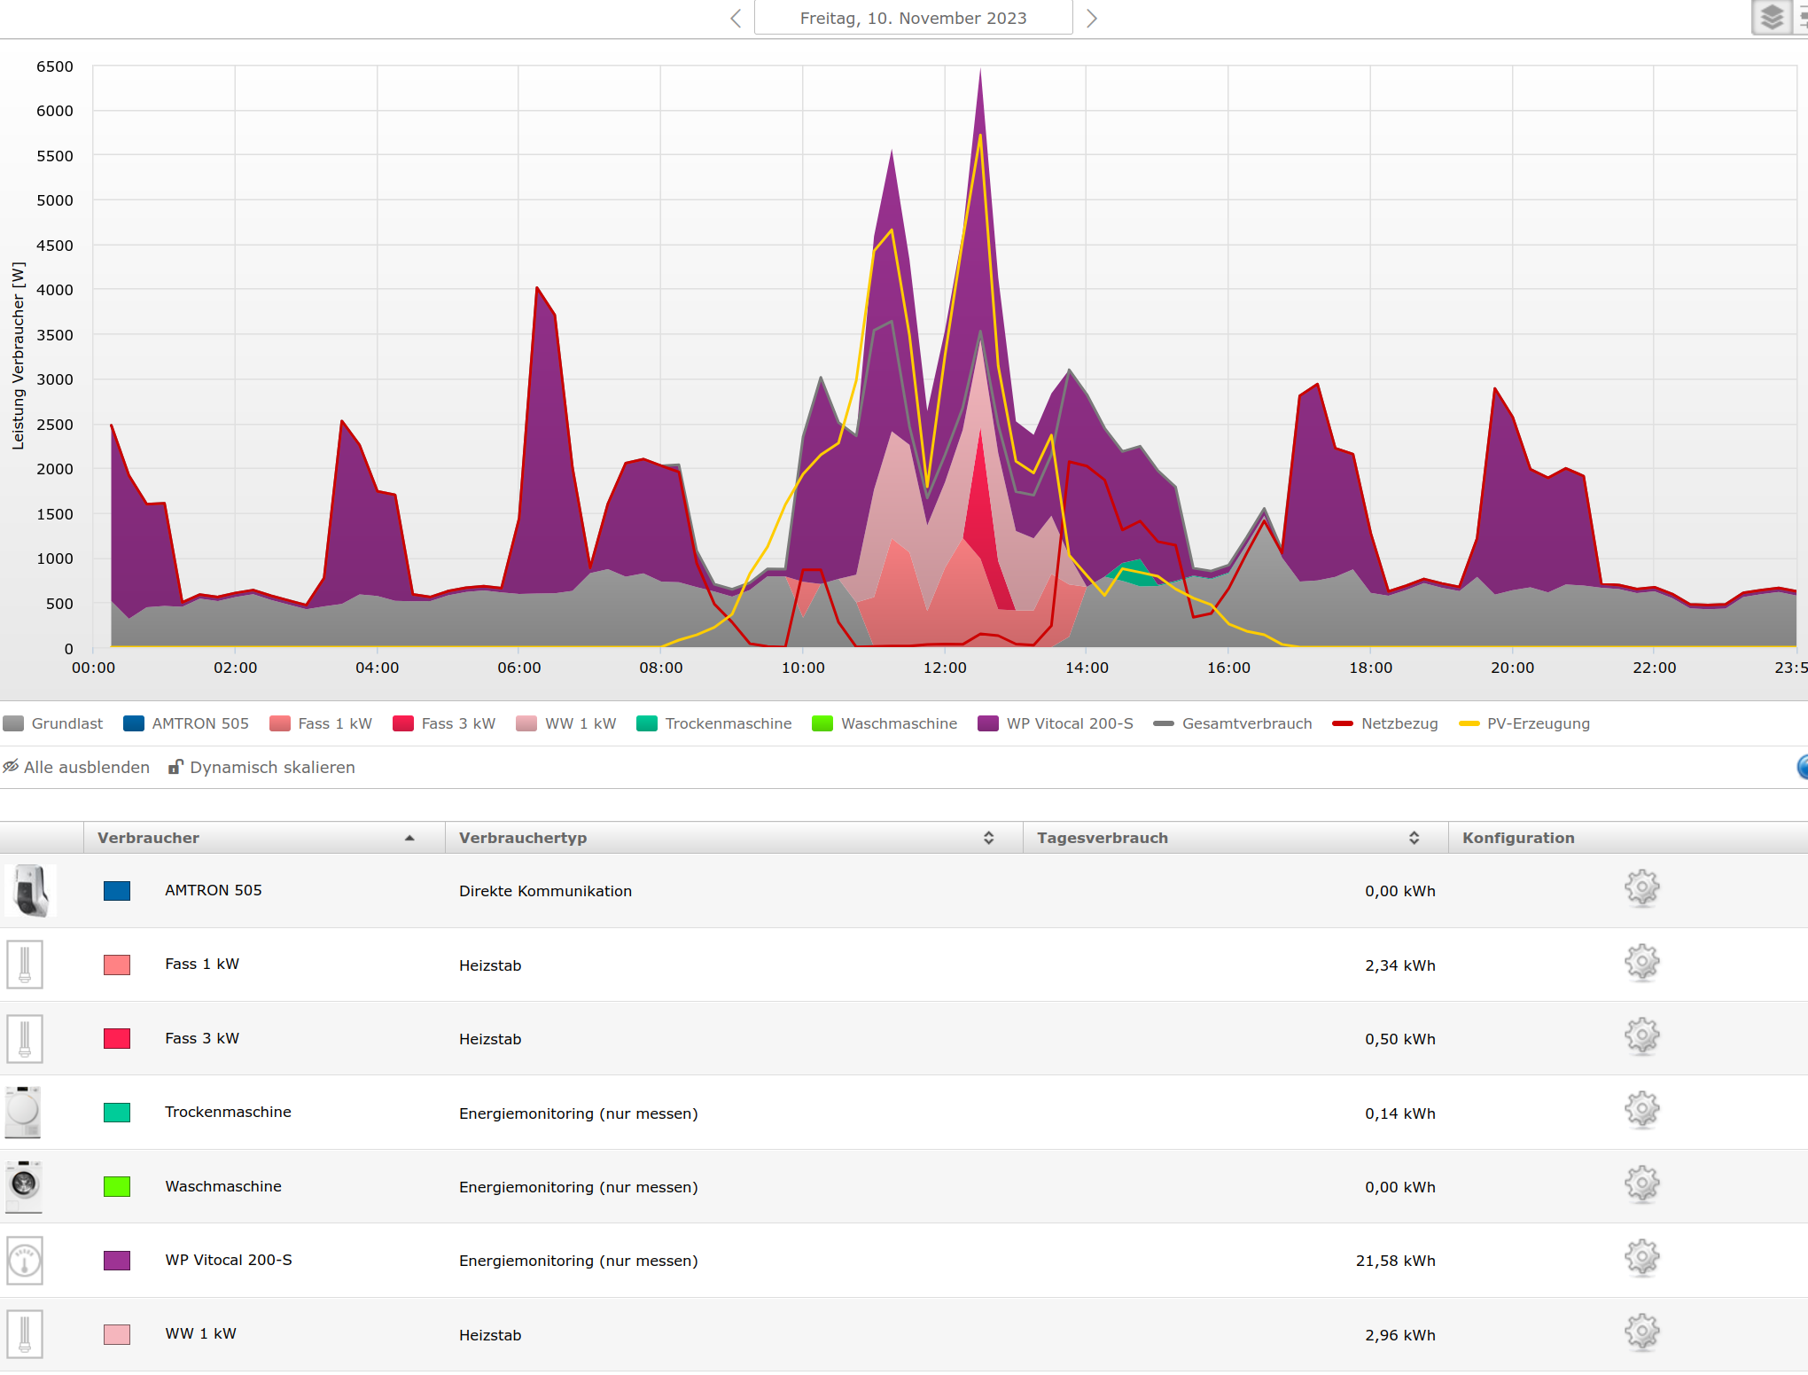
Task: Toggle the Netzbezug line in the legend
Action: click(x=1385, y=723)
